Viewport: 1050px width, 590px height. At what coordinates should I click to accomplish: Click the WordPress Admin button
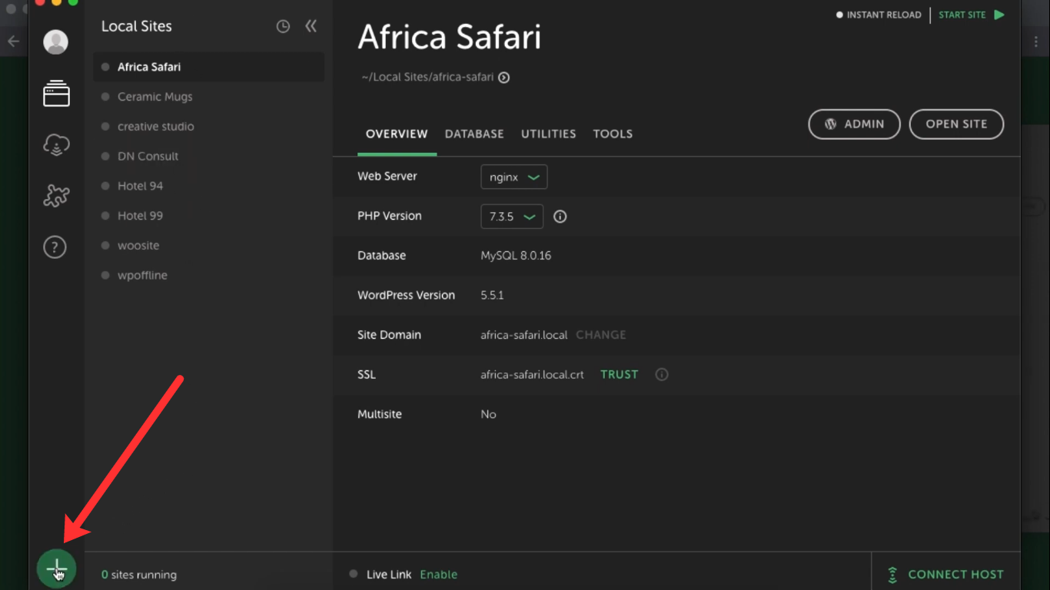(x=854, y=124)
